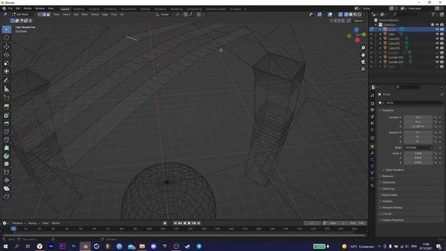The height and width of the screenshot is (251, 446).
Task: Open the Render properties tab icon
Action: (x=372, y=104)
